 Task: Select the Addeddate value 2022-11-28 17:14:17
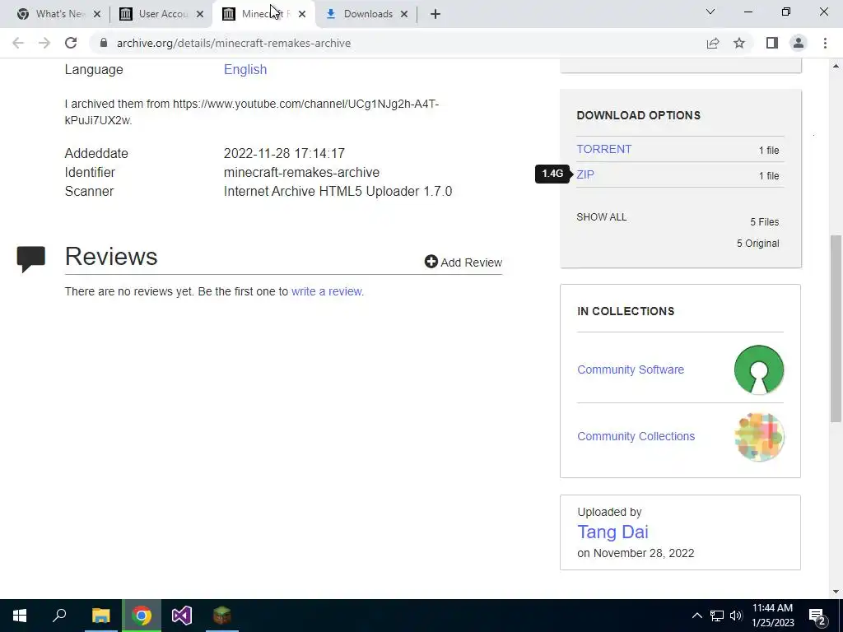click(284, 153)
